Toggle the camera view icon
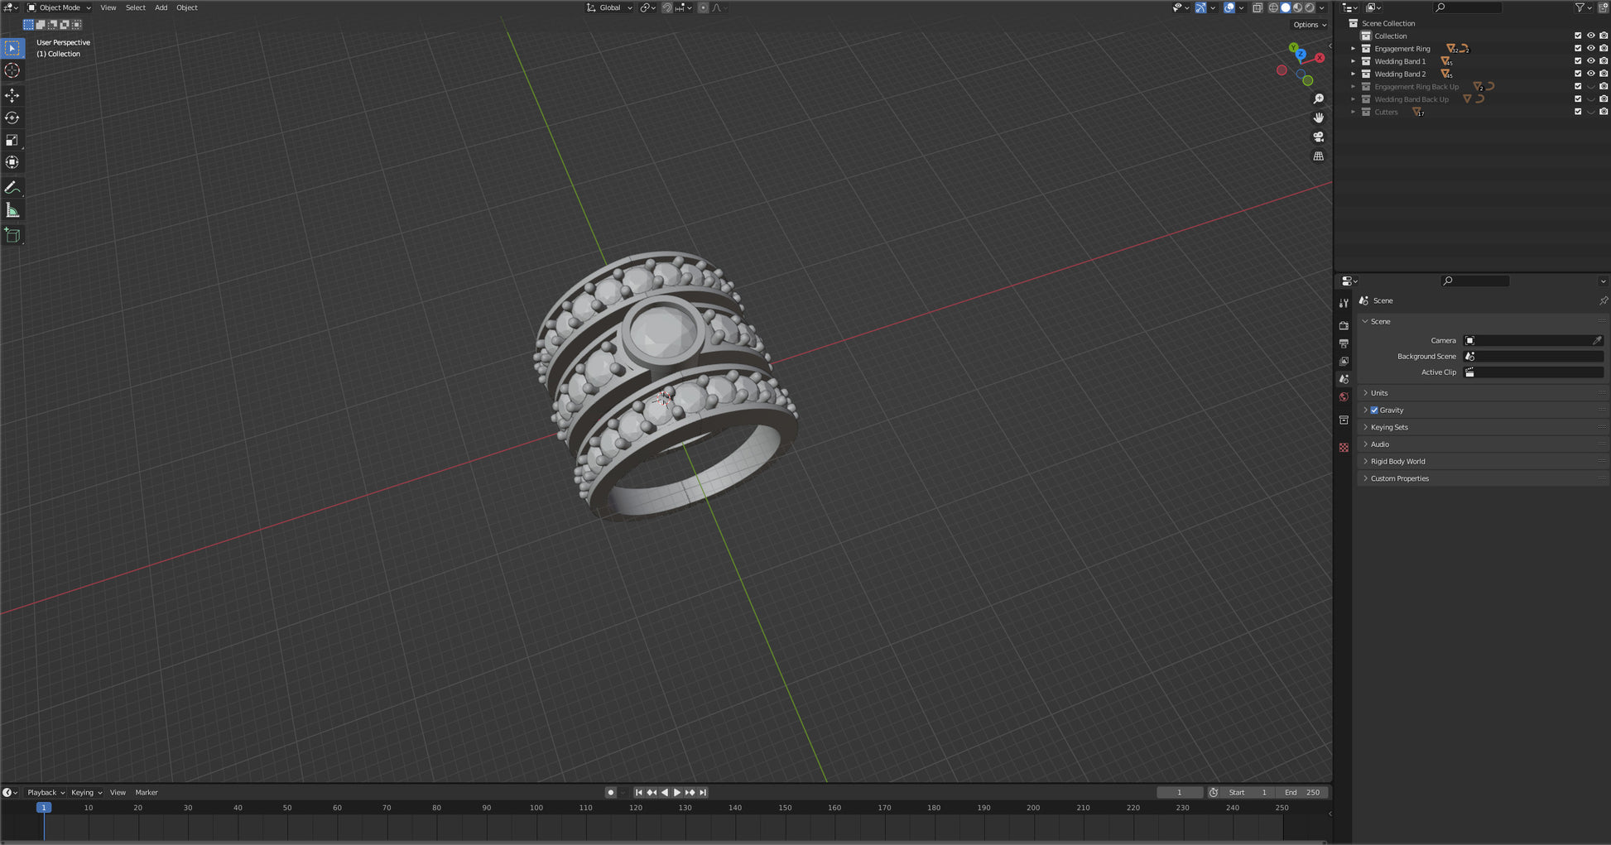Viewport: 1611px width, 845px height. (x=1319, y=137)
